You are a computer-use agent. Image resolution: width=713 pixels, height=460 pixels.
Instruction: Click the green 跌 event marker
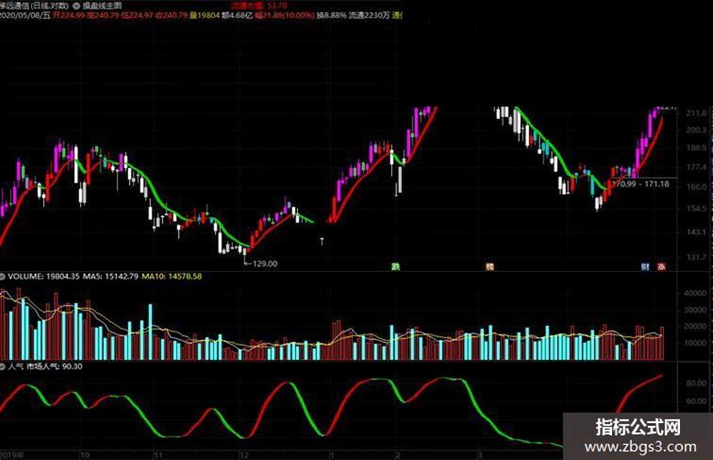click(395, 267)
